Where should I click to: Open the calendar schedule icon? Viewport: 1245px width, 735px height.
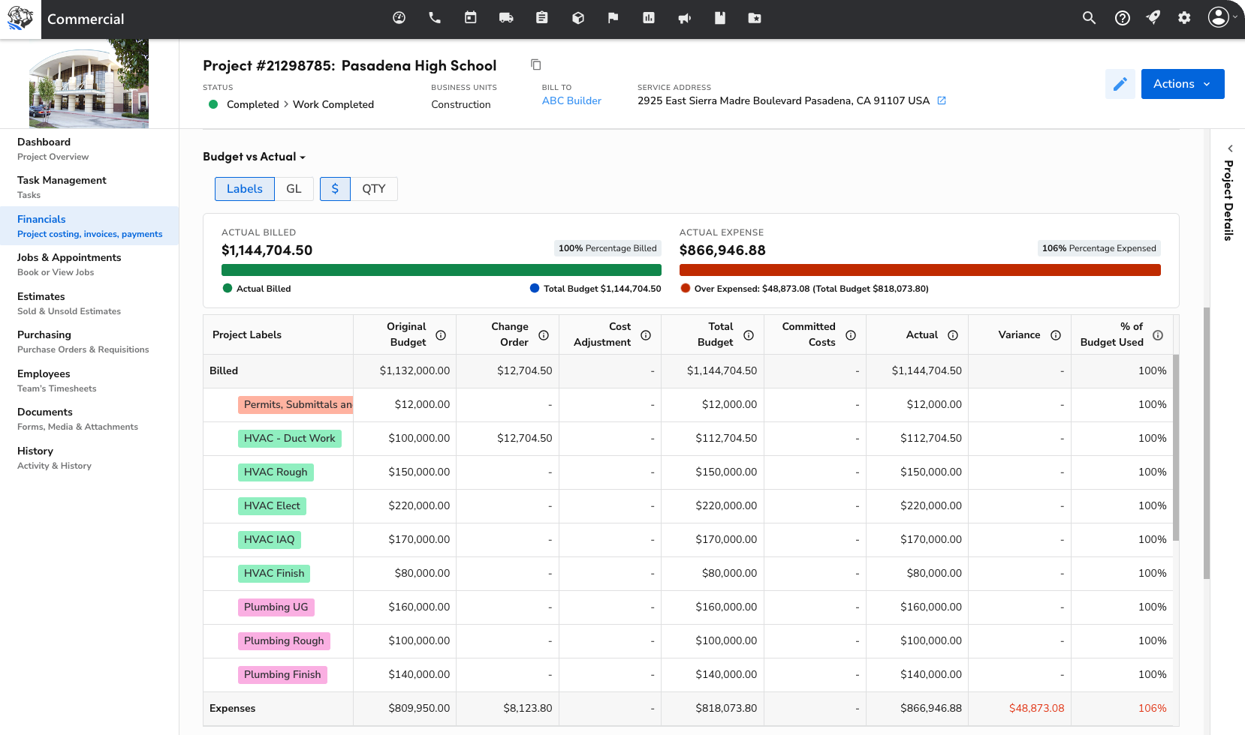point(471,17)
